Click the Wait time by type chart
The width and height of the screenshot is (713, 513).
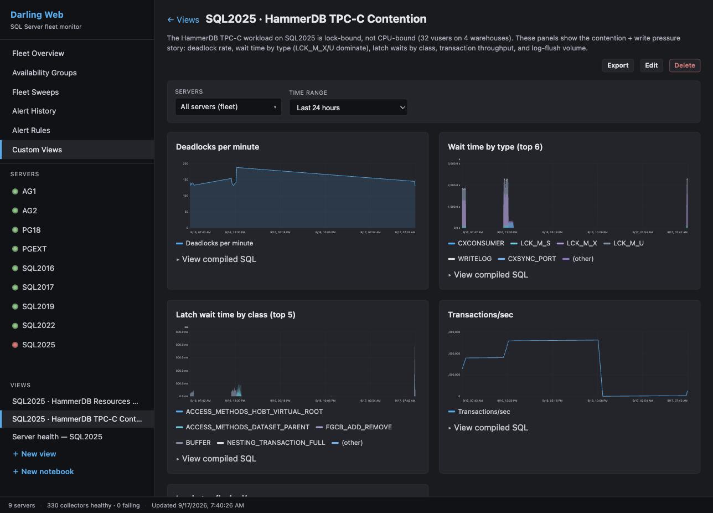569,197
